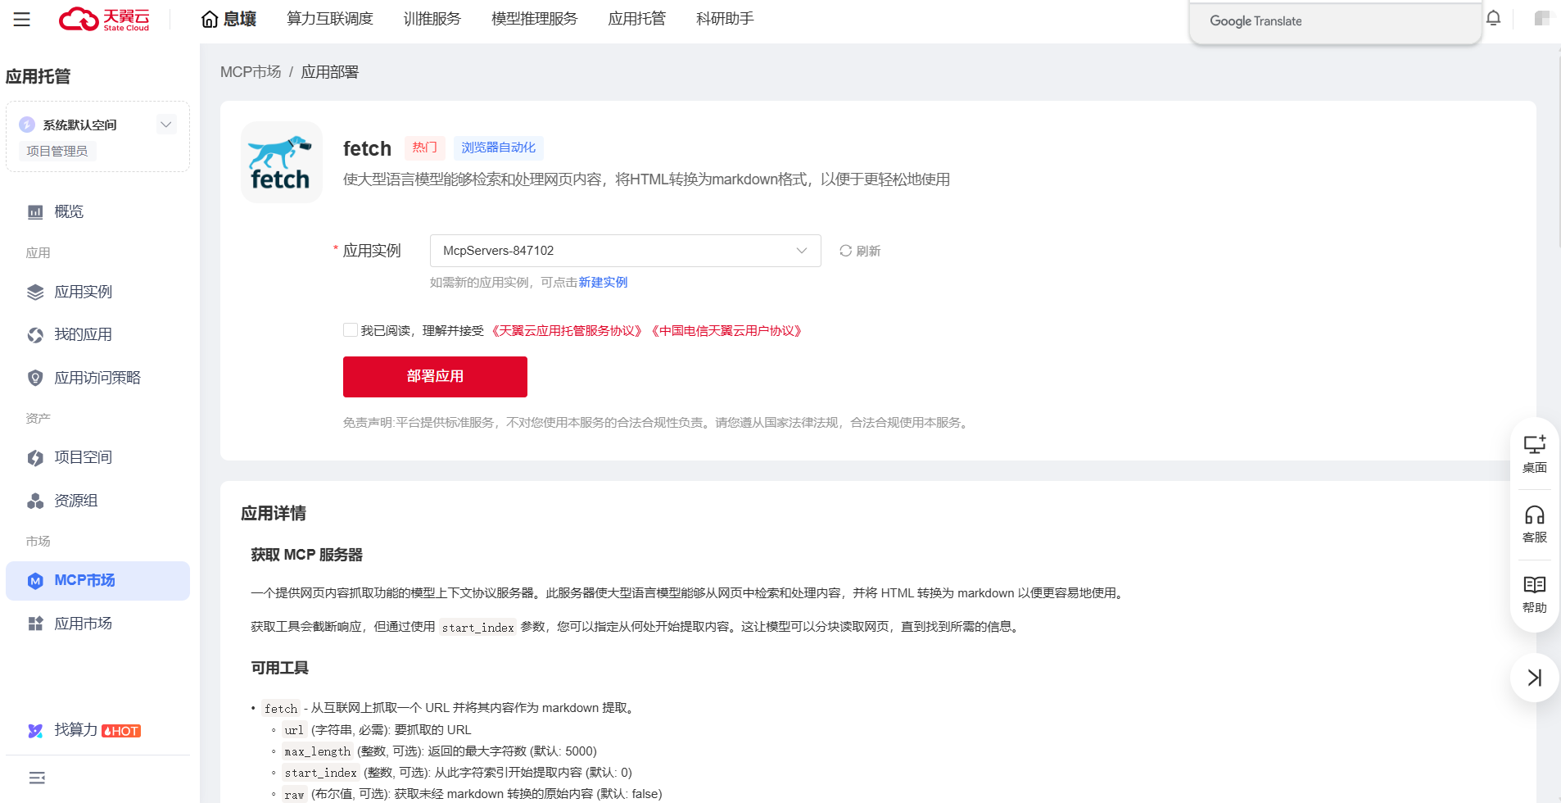Click the user avatar at top right
Viewport: 1561px width, 803px height.
pyautogui.click(x=1542, y=18)
